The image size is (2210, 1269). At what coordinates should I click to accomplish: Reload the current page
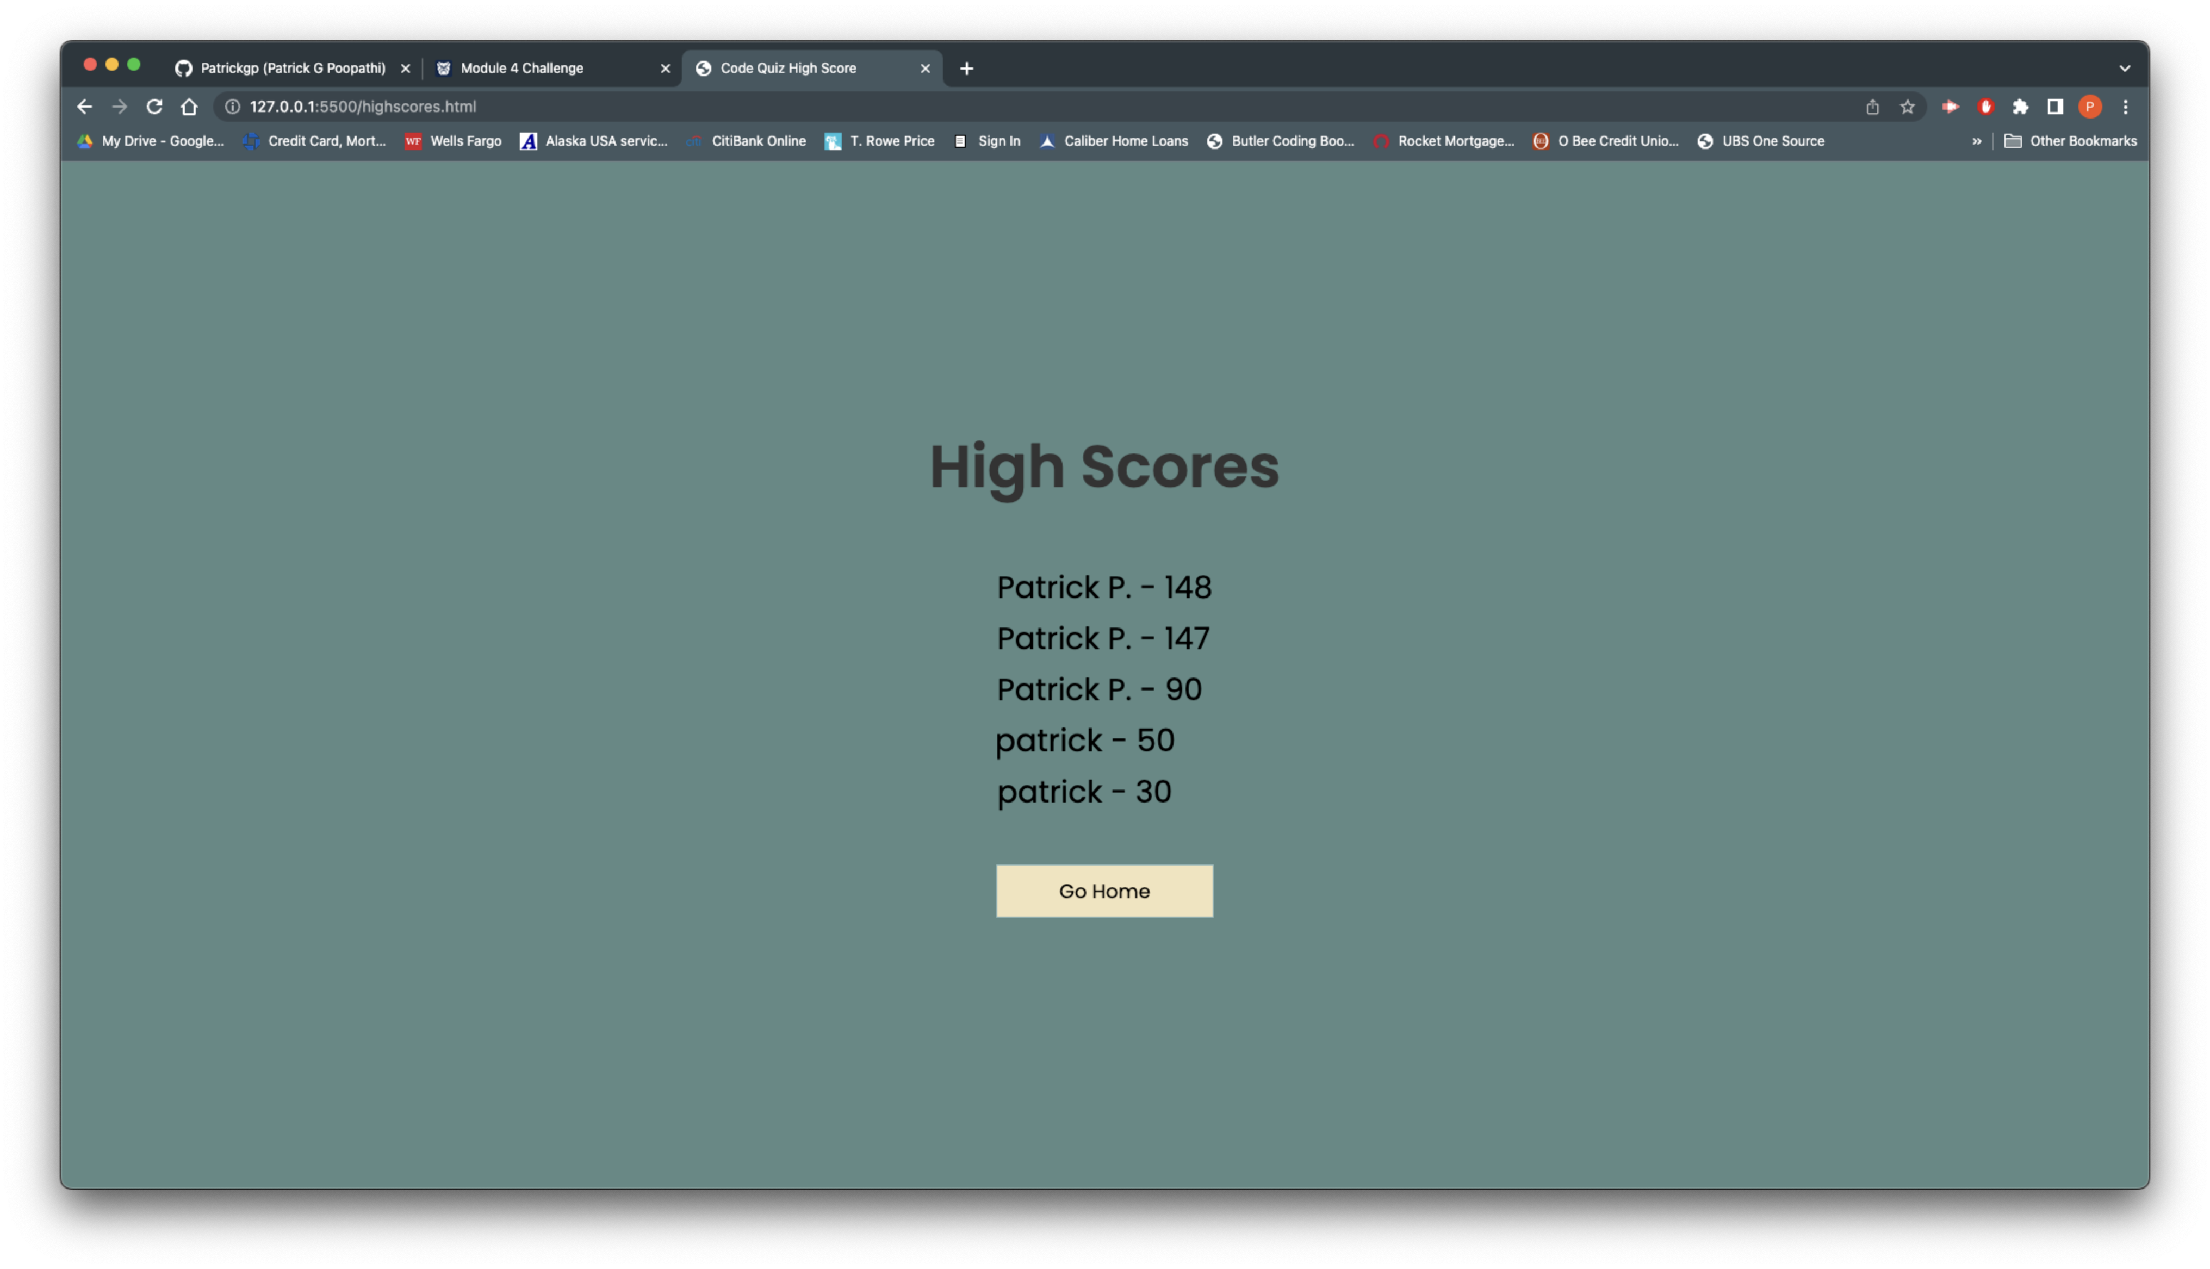[154, 107]
